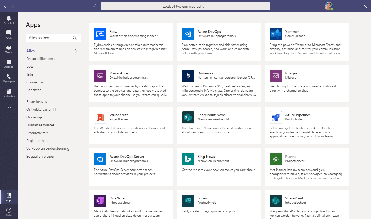Open Ontwikkelaar en IT category
Screen dimensions: 371x219
(x=41, y=109)
